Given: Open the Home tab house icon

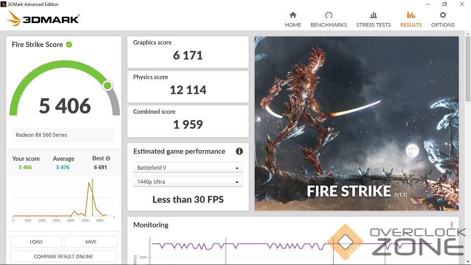Looking at the screenshot, I should pos(293,15).
